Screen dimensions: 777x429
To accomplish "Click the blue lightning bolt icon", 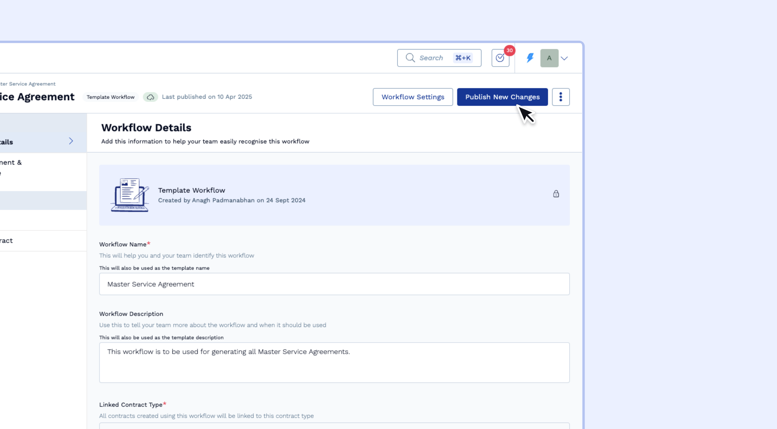I will click(x=530, y=58).
